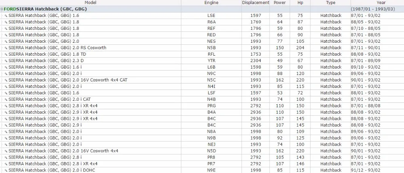Click year range 87/11 - 90/01

[x=366, y=48]
